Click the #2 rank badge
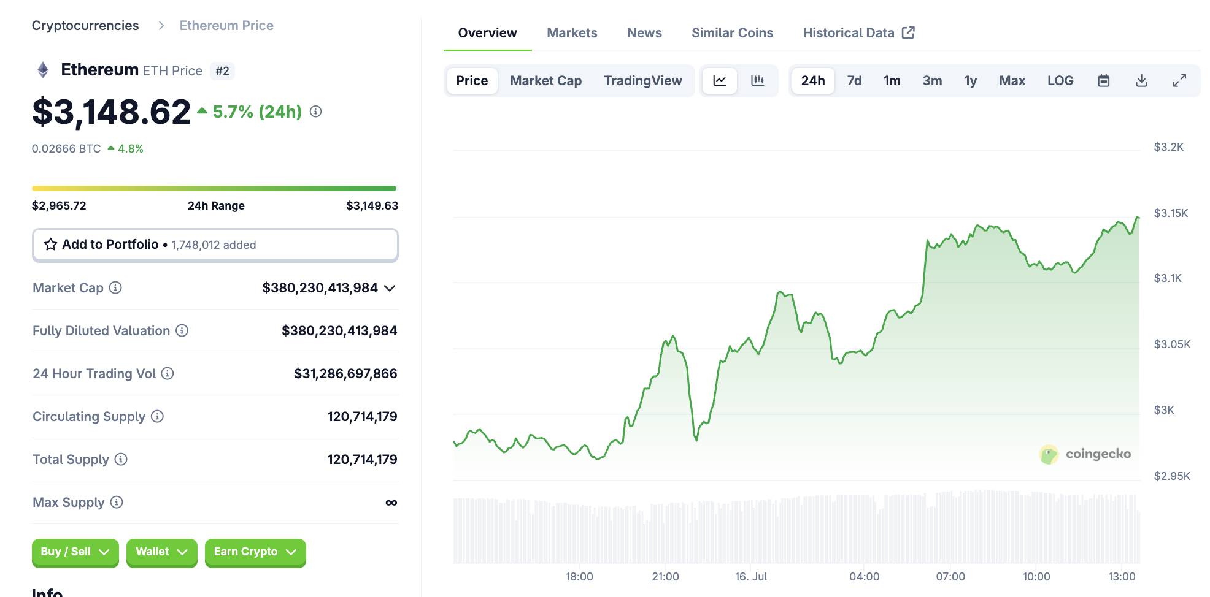 tap(222, 70)
